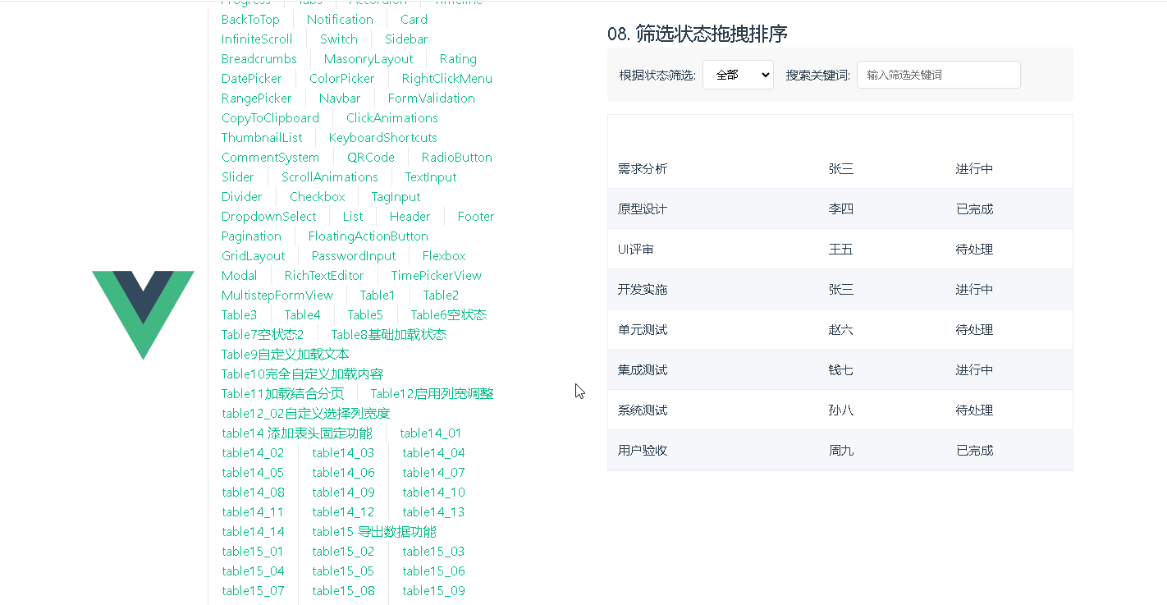Open the 全部 status filter dropdown
Screen dimensions: 1167x605
[x=737, y=74]
